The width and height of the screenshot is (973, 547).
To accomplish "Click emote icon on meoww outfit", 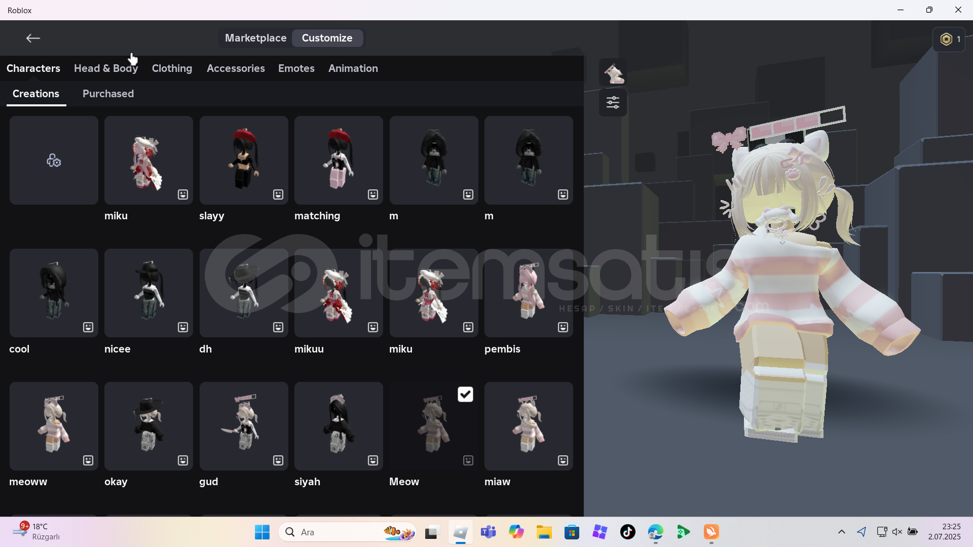I will tap(88, 460).
